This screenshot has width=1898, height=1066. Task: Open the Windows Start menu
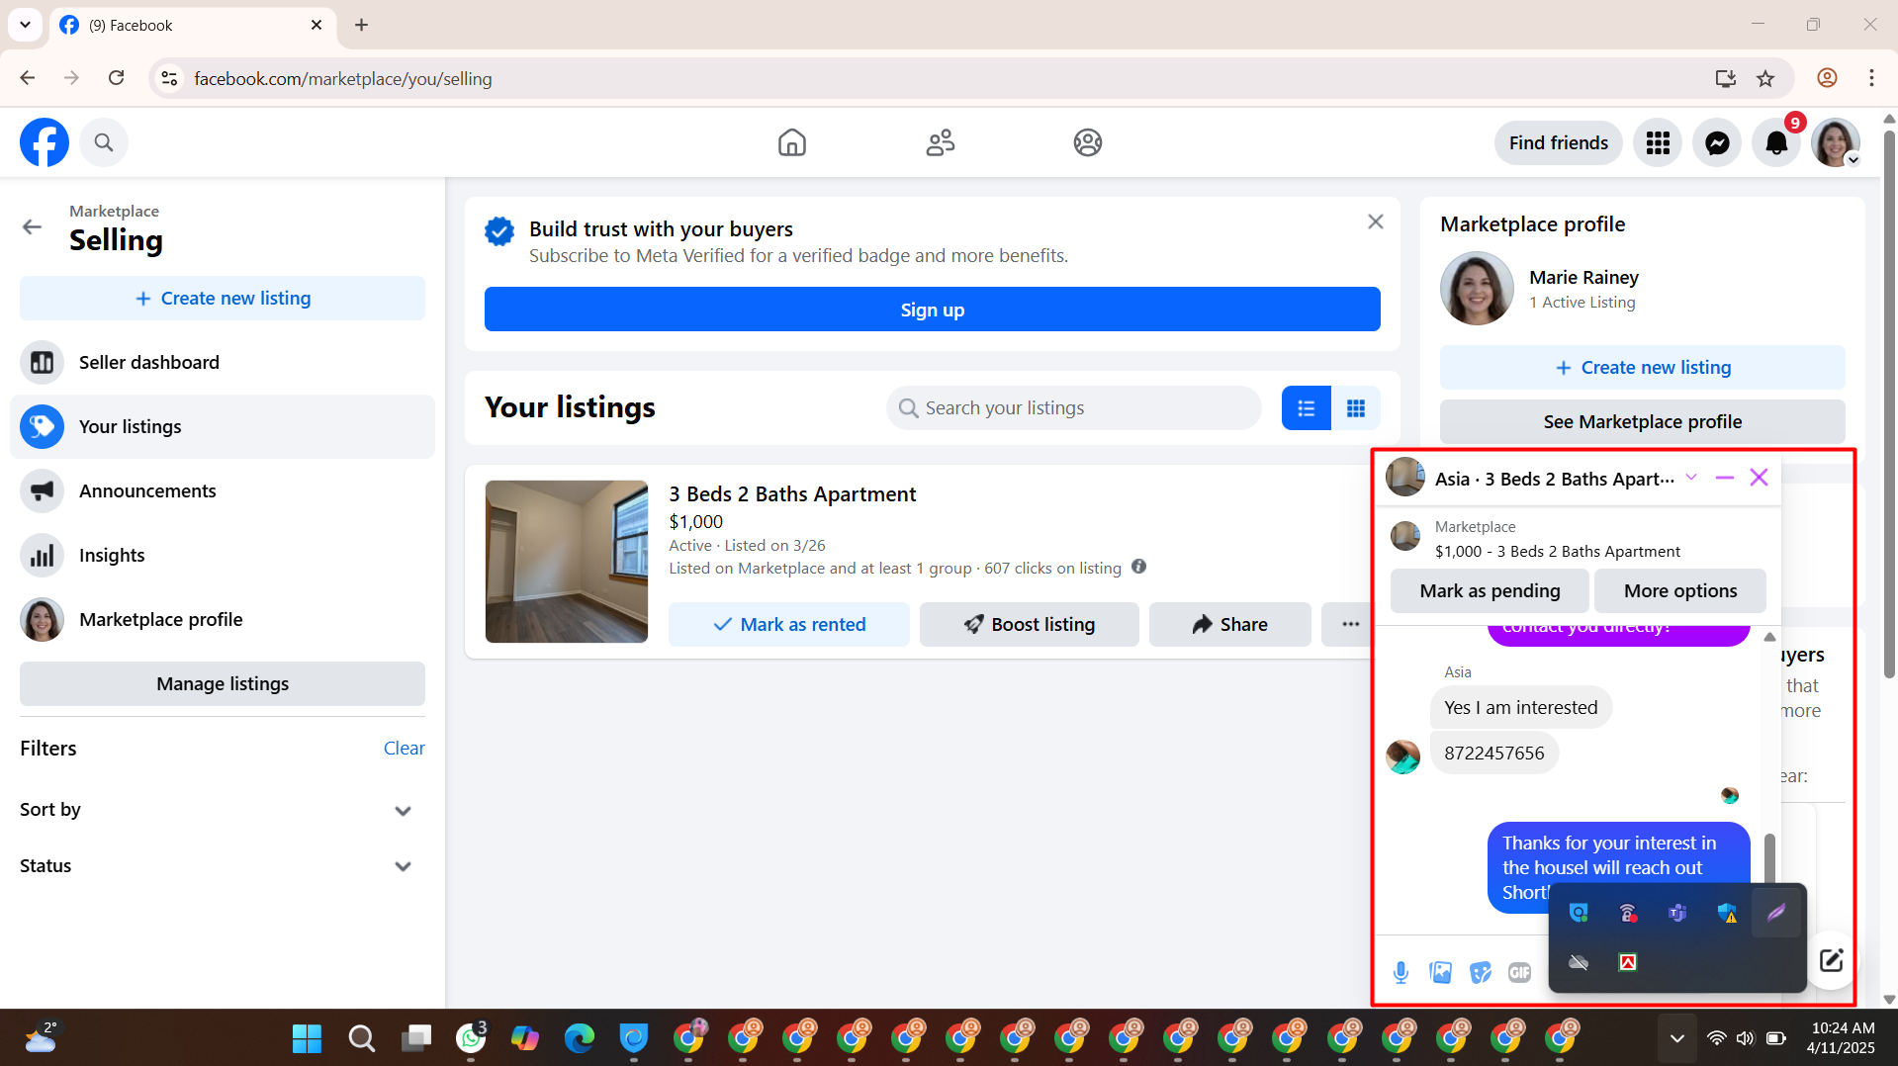coord(307,1038)
